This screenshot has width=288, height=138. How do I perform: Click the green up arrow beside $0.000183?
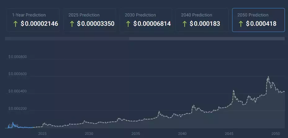tap(184, 24)
